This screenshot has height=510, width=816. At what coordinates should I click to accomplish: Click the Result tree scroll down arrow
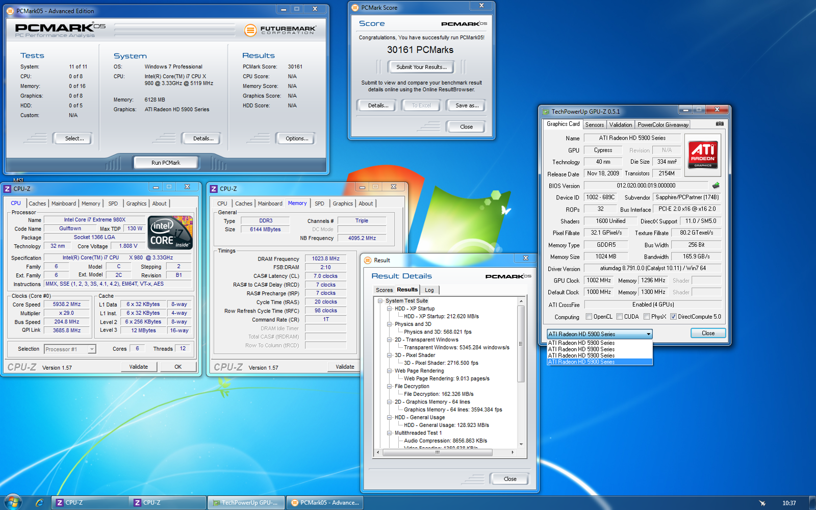pos(521,444)
